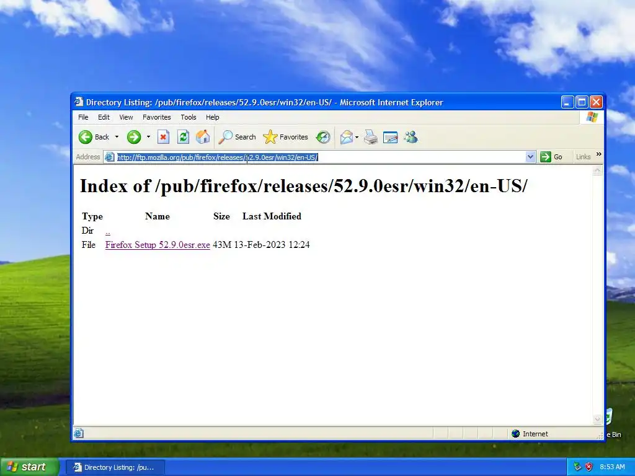Open the View menu
This screenshot has height=476, width=635.
point(126,117)
